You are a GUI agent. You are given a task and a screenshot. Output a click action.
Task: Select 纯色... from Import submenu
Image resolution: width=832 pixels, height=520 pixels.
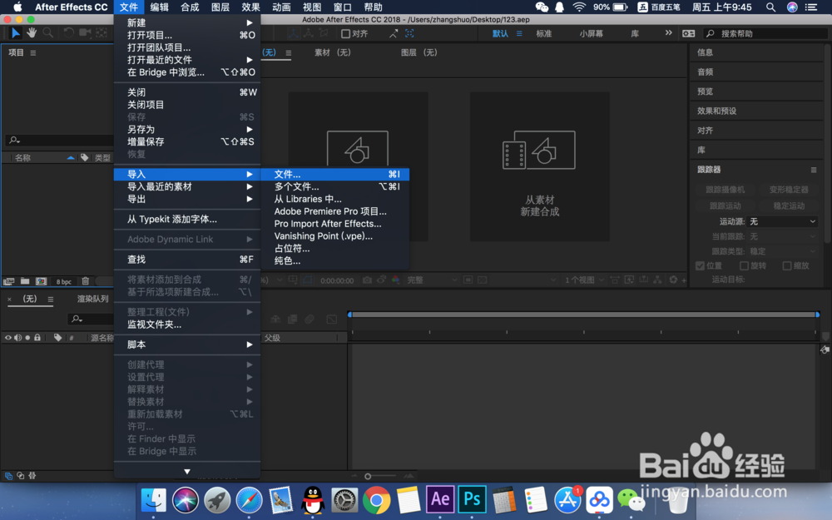[335, 260]
